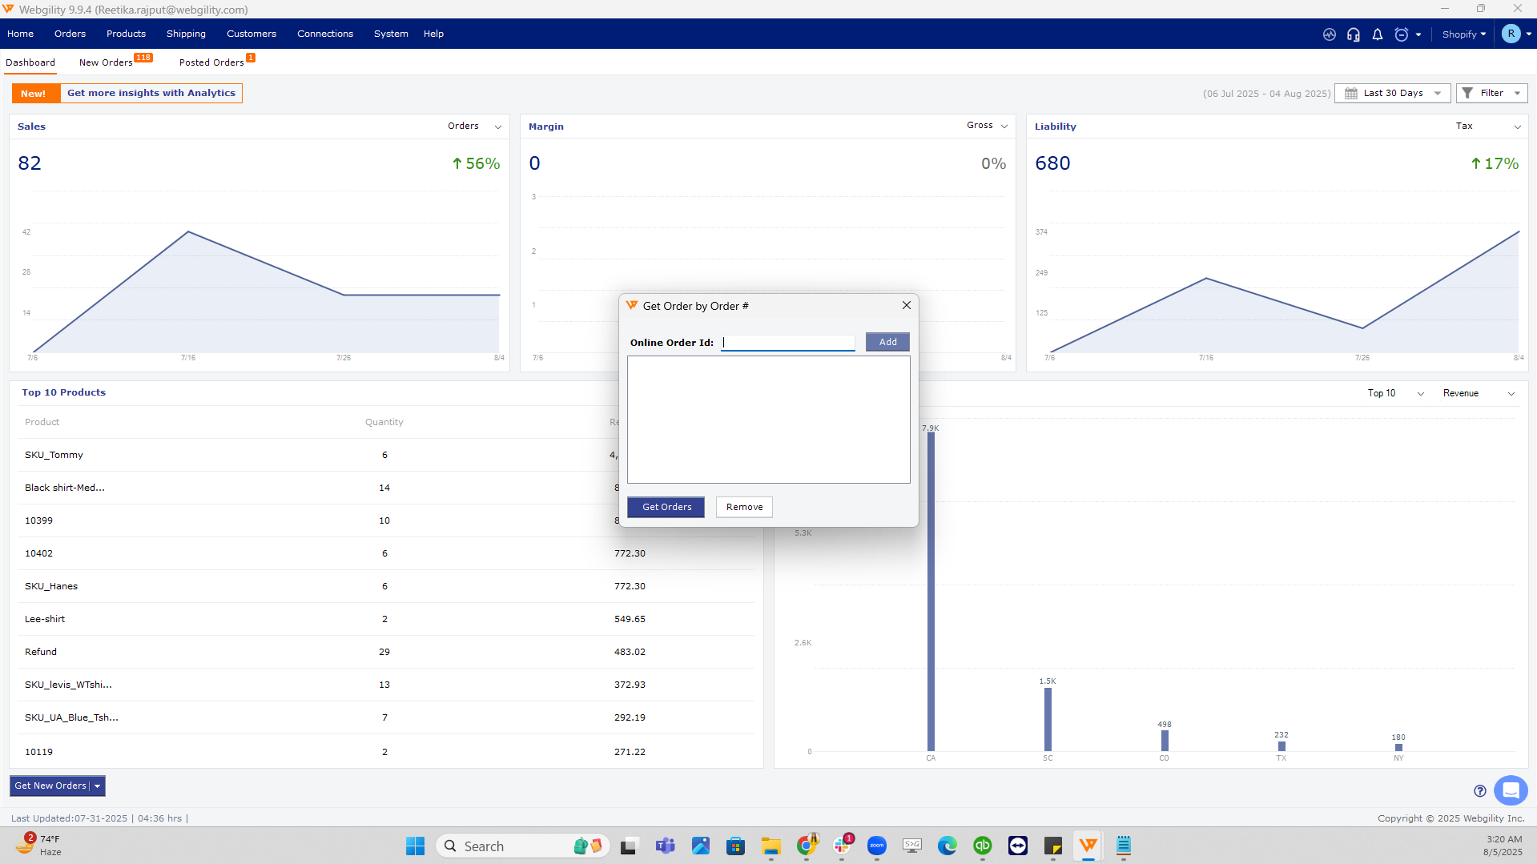Image resolution: width=1537 pixels, height=864 pixels.
Task: Focus the Online Order Id field
Action: [788, 343]
